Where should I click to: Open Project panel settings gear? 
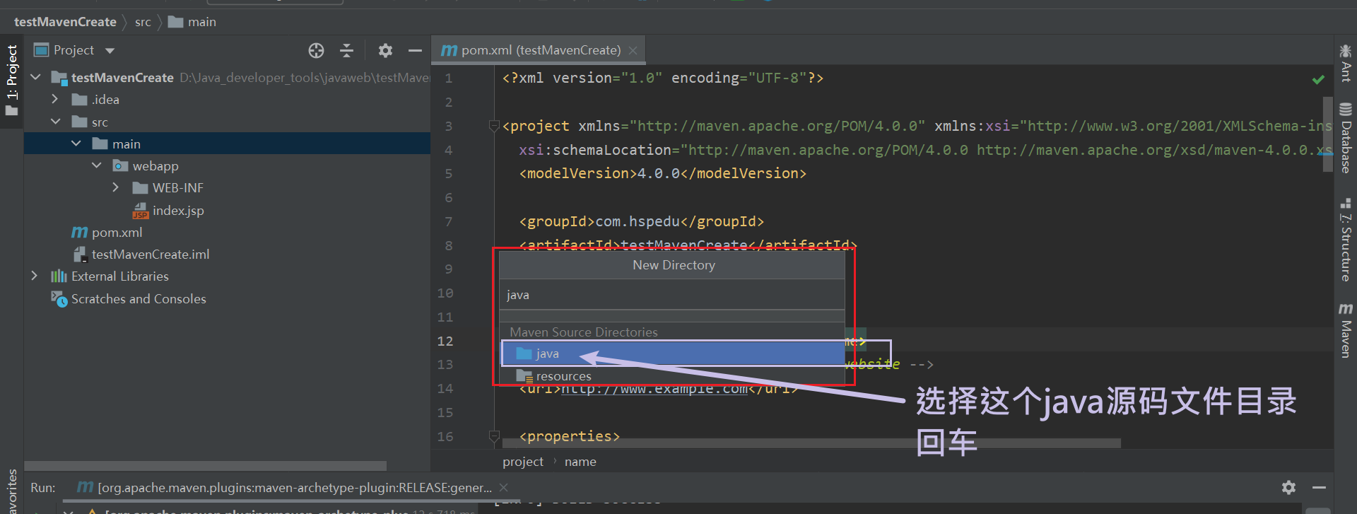pyautogui.click(x=385, y=50)
